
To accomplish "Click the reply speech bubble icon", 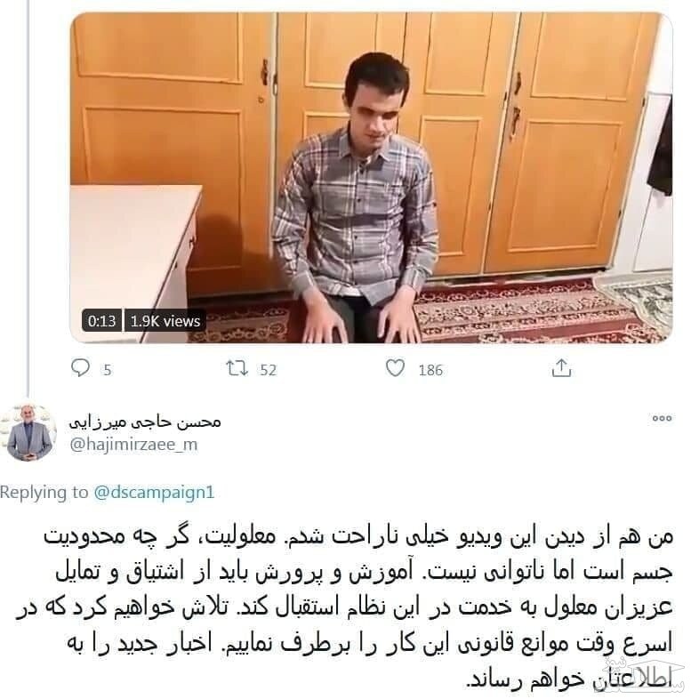I will (80, 368).
